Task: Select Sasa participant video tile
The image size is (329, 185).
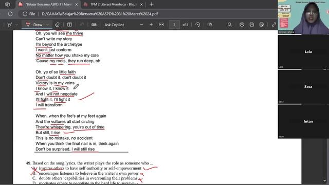Action: click(303, 86)
